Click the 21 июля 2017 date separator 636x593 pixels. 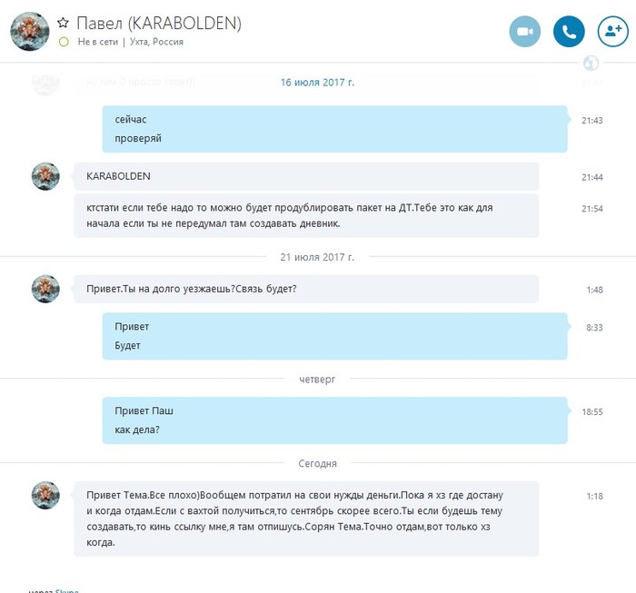317,257
